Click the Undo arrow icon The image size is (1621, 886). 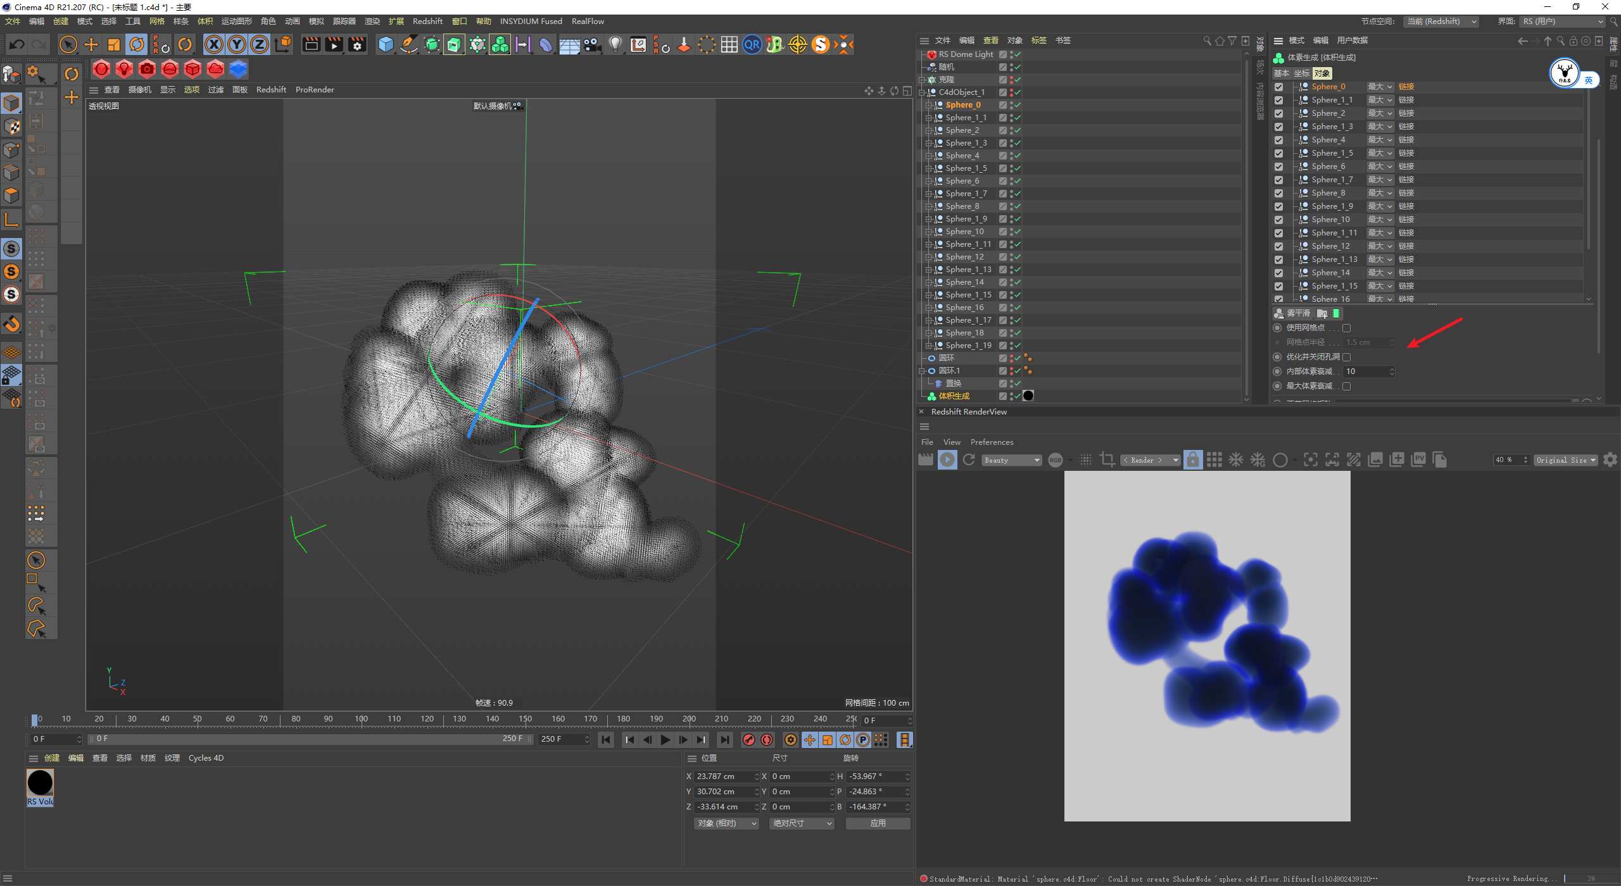click(17, 44)
